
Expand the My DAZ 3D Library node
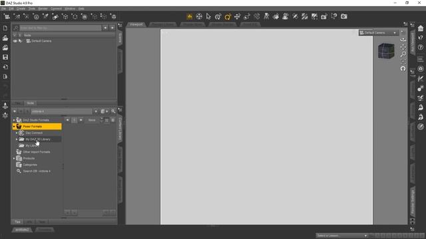click(17, 139)
